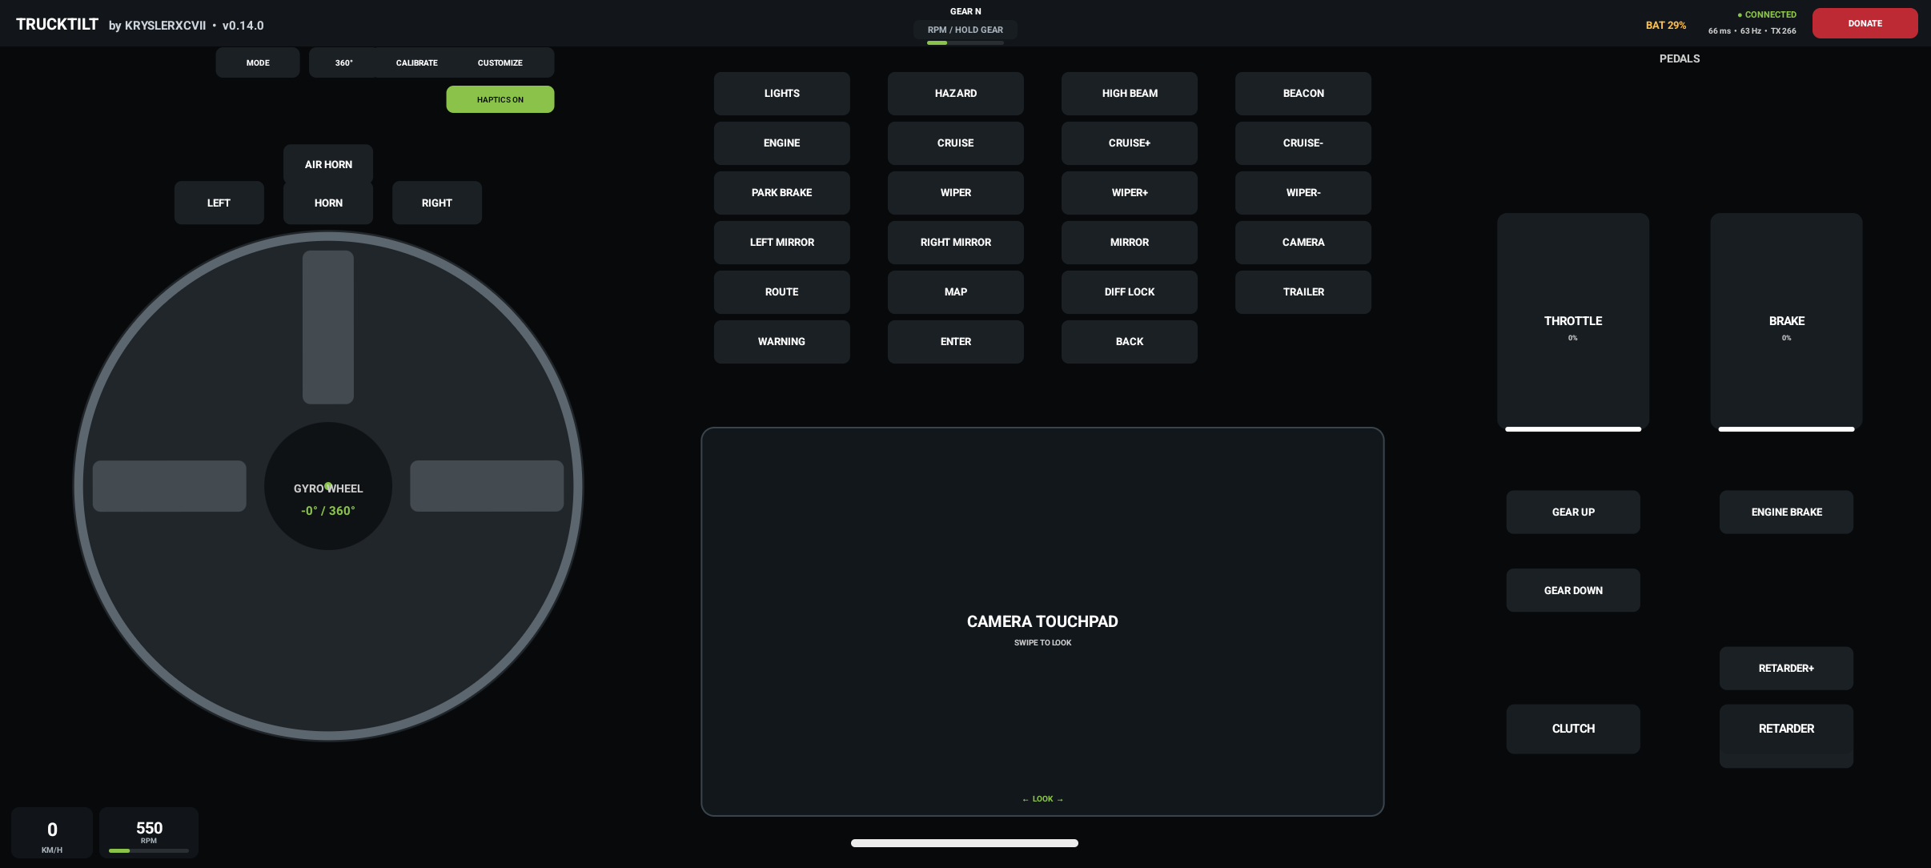
Task: Enable CRUISE control
Action: click(955, 143)
